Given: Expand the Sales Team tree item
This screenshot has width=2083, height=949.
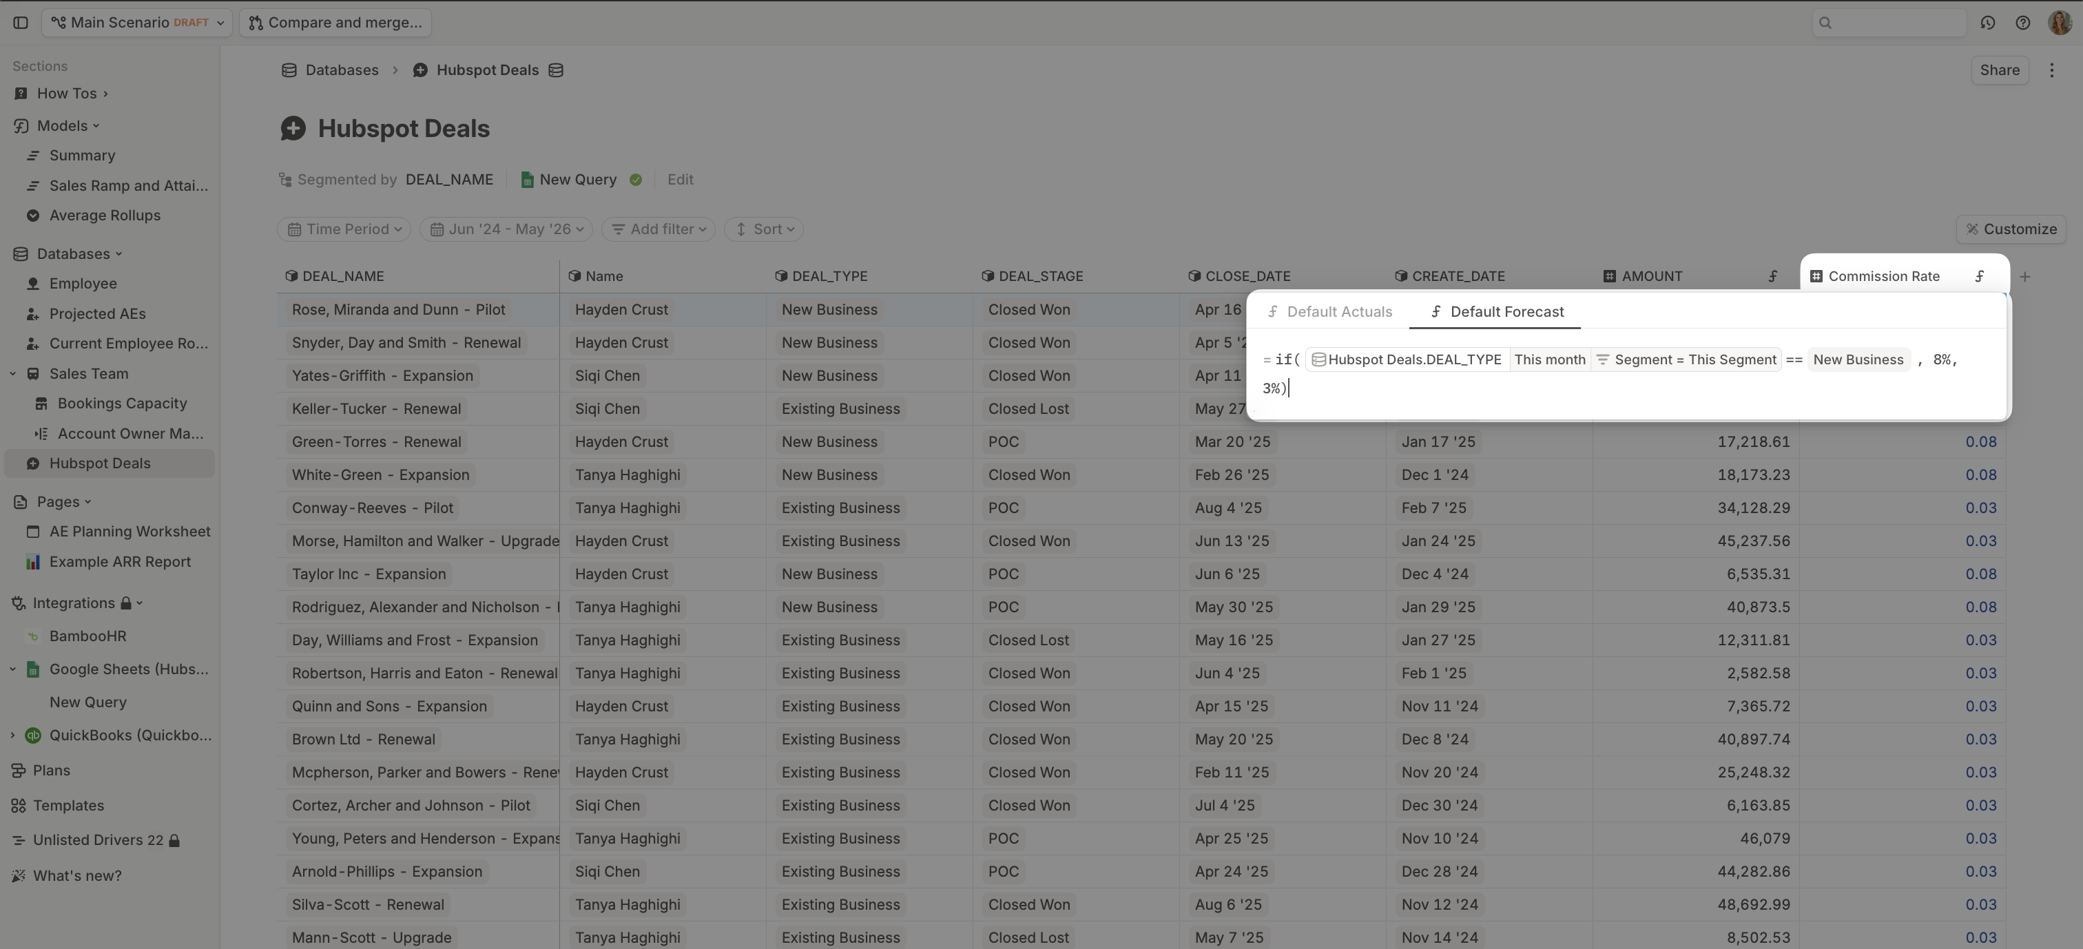Looking at the screenshot, I should [x=13, y=373].
